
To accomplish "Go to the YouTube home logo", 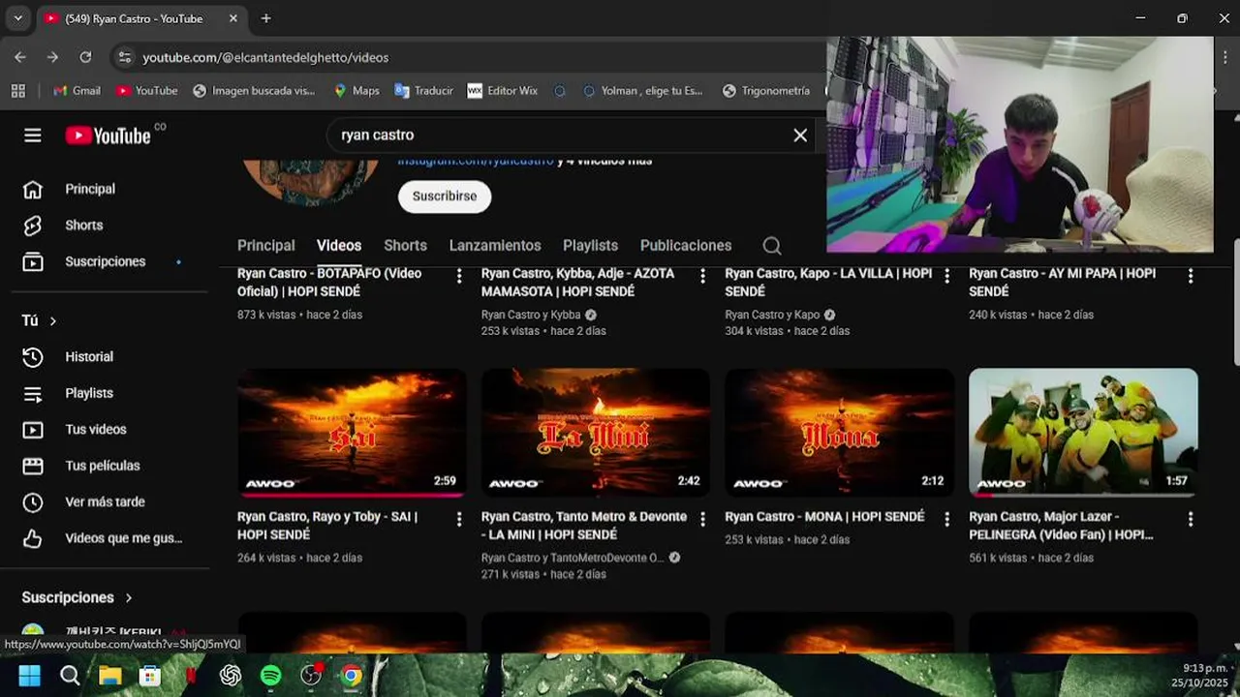I will [108, 136].
